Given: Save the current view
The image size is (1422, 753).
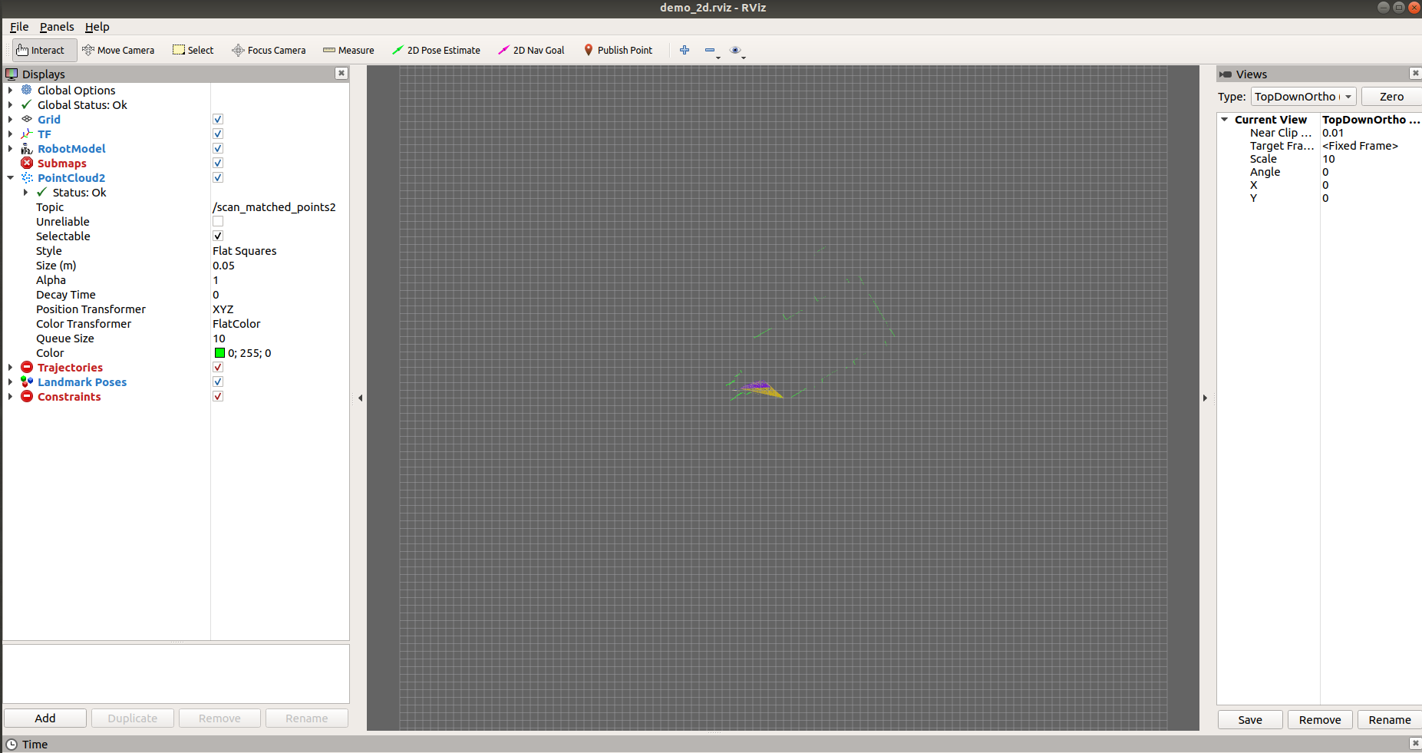Looking at the screenshot, I should (x=1250, y=720).
